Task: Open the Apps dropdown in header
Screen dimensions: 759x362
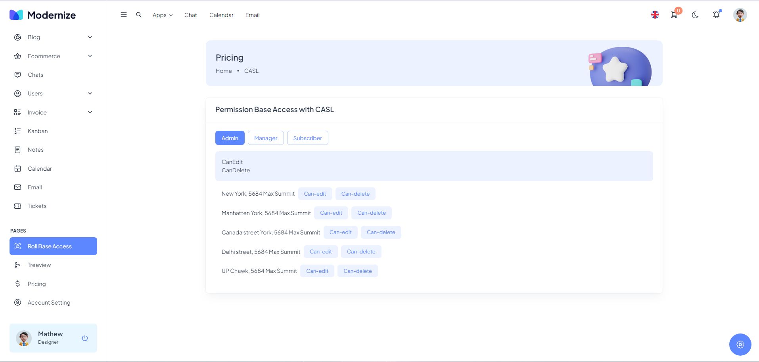Action: (x=162, y=15)
